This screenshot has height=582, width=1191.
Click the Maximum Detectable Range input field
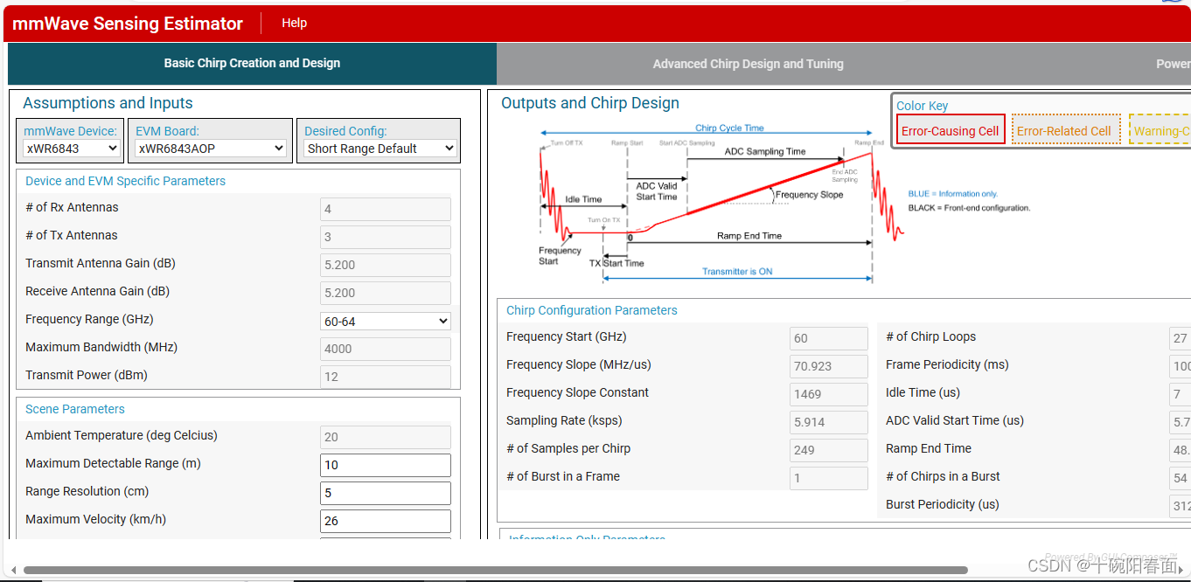pos(386,465)
